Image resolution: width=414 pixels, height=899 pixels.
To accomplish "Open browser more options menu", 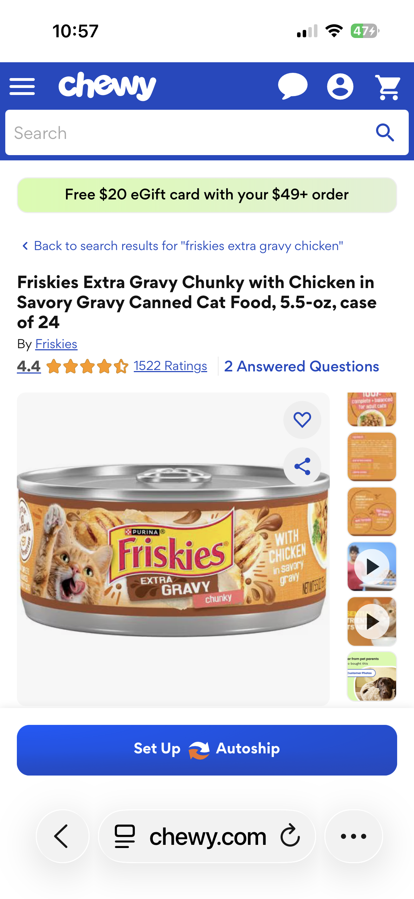I will pyautogui.click(x=353, y=836).
